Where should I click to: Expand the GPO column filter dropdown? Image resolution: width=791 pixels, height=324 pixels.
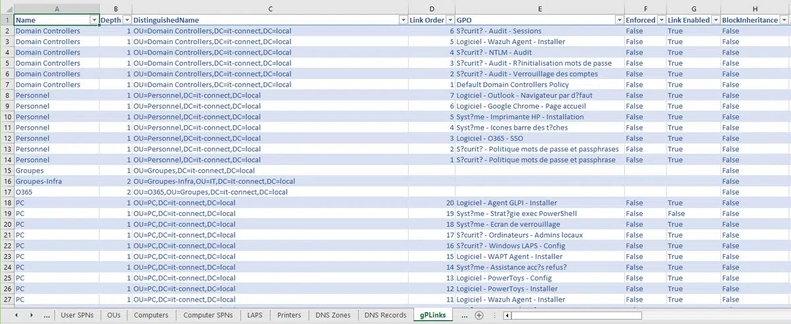(619, 20)
